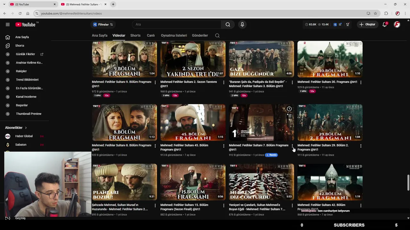410x230 pixels.
Task: Open the channel Shorts tab
Action: click(x=135, y=35)
